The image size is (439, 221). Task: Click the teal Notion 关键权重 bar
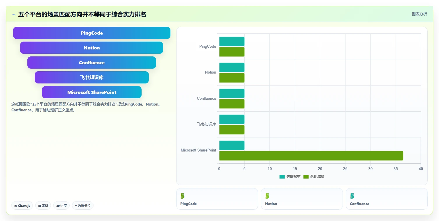tap(232, 67)
